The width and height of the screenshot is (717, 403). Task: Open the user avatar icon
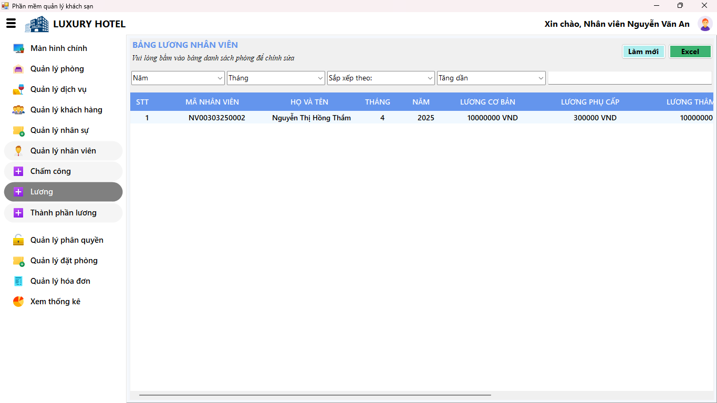tap(704, 24)
